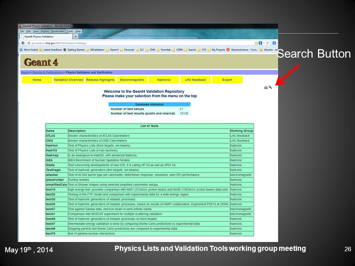Open the My Projects bookmark folder

click(x=216, y=50)
